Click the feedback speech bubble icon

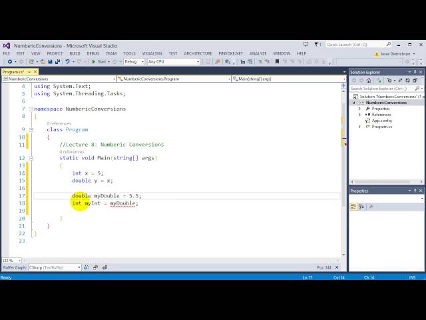[306, 45]
